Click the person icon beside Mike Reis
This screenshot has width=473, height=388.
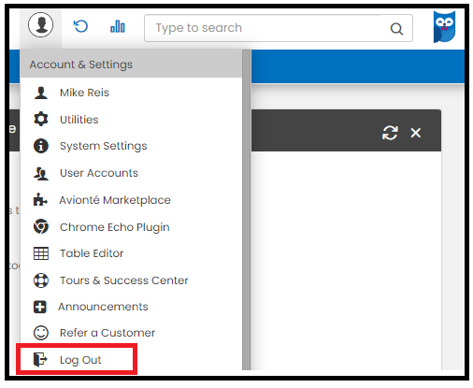(x=41, y=93)
